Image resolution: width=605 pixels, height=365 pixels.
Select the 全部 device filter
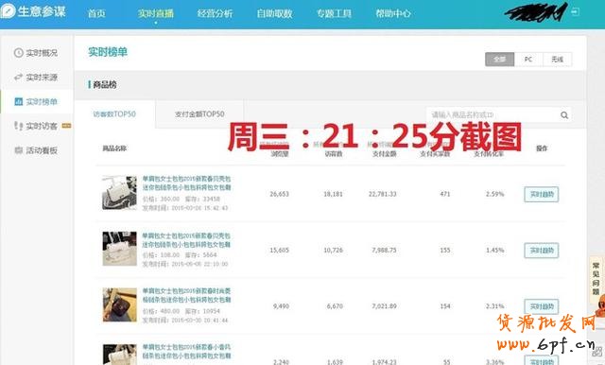pyautogui.click(x=500, y=59)
